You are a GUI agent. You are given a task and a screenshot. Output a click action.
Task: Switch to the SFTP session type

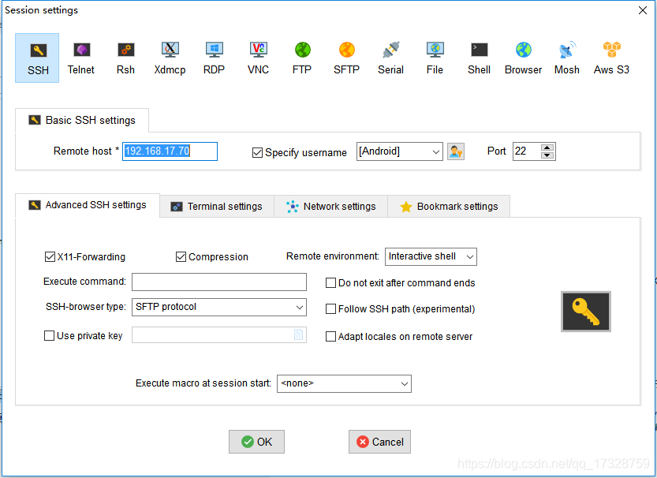point(346,58)
